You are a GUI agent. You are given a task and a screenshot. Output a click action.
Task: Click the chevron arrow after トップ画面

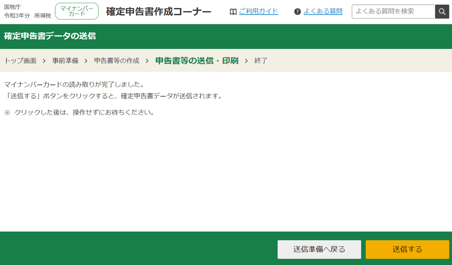pyautogui.click(x=44, y=61)
